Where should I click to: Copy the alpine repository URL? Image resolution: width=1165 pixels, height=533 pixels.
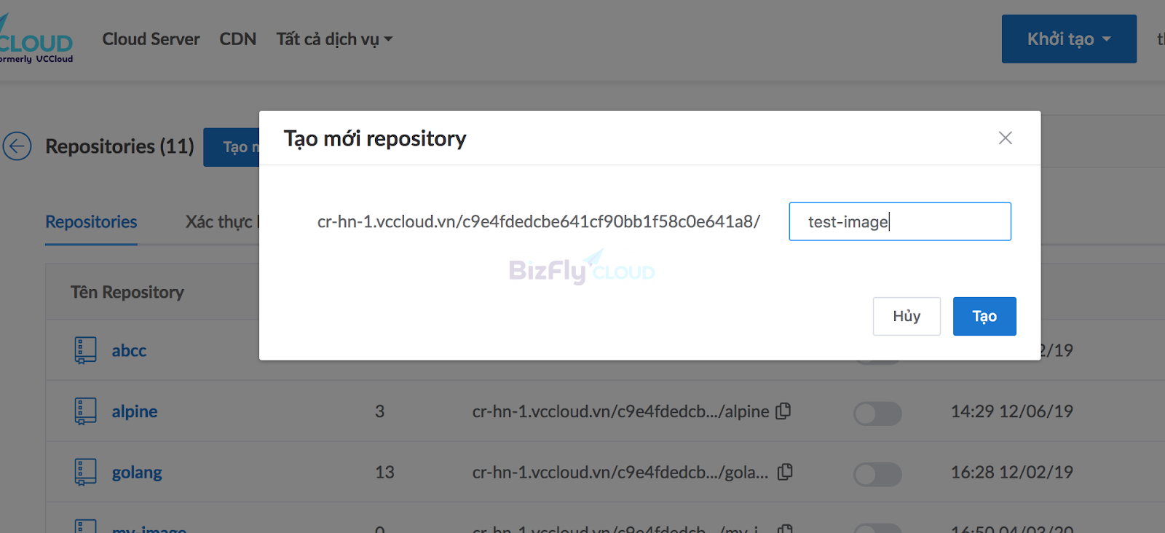(783, 411)
